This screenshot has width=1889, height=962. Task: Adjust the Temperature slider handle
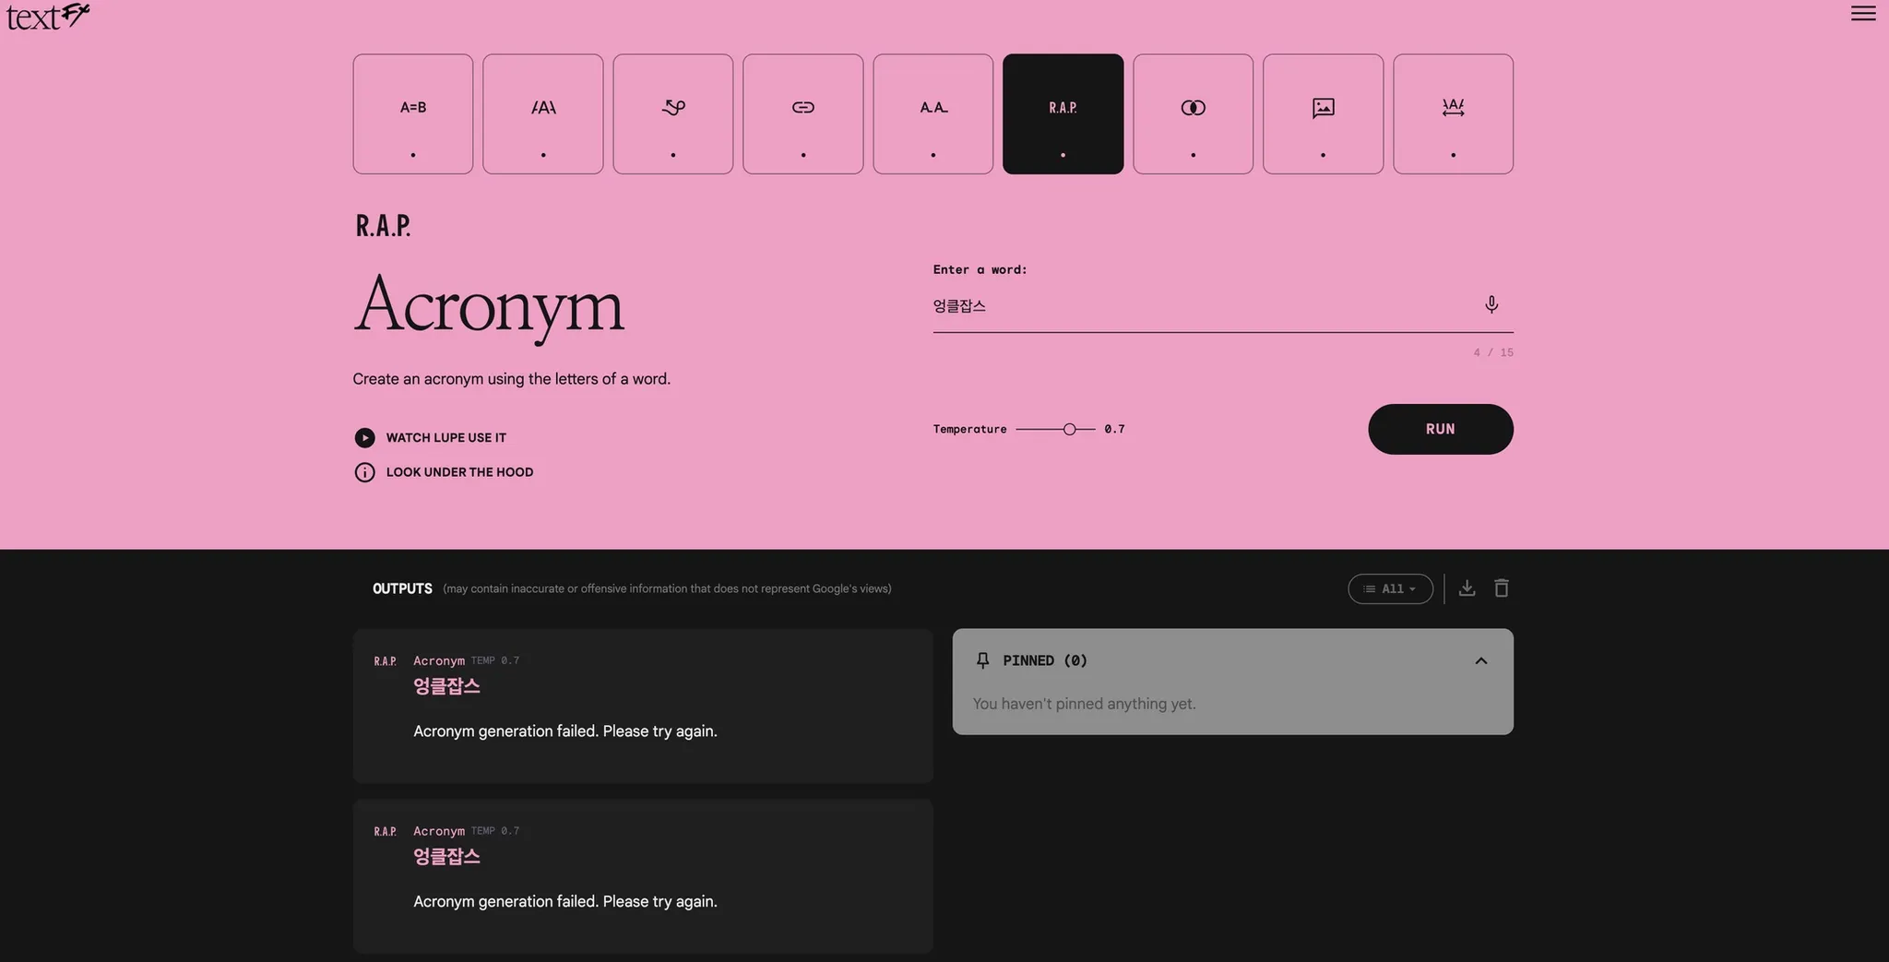pos(1069,429)
